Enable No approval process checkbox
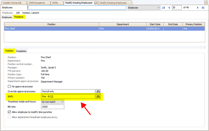209x131 pixels. pyautogui.click(x=9, y=86)
